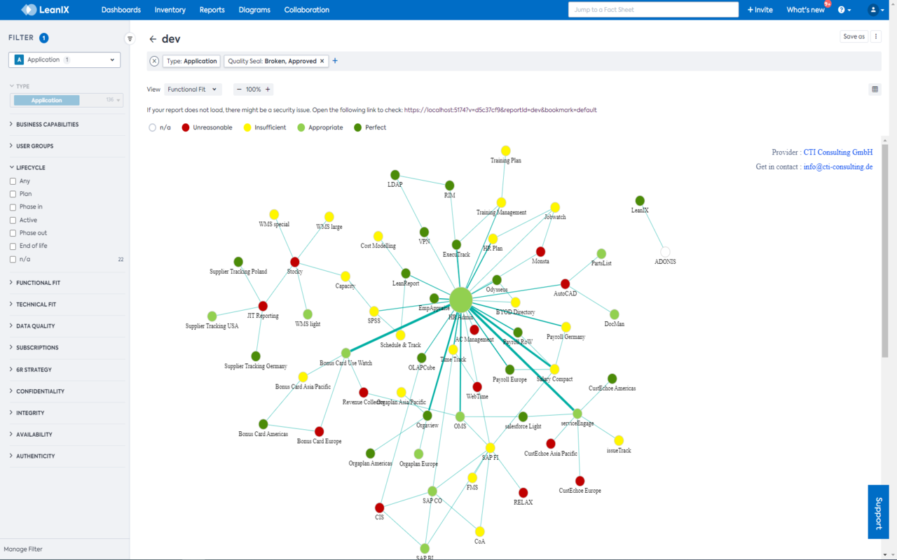
Task: Click the Invite button
Action: (760, 10)
